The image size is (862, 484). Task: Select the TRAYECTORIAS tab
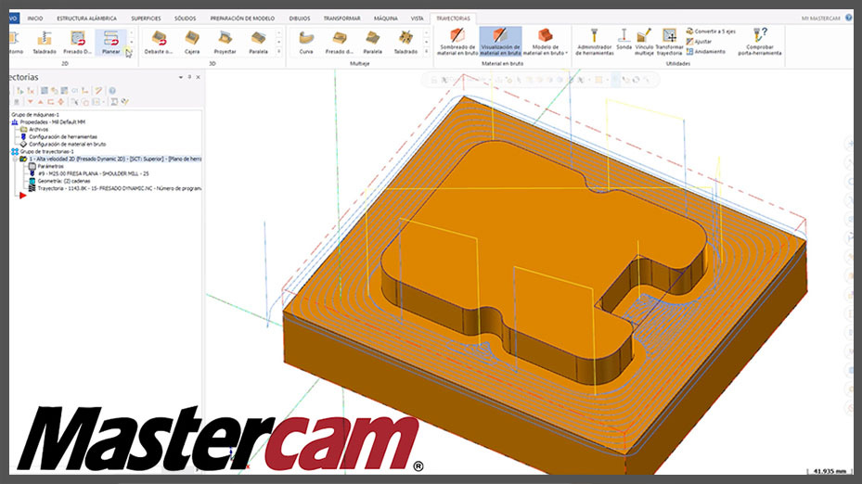[453, 19]
